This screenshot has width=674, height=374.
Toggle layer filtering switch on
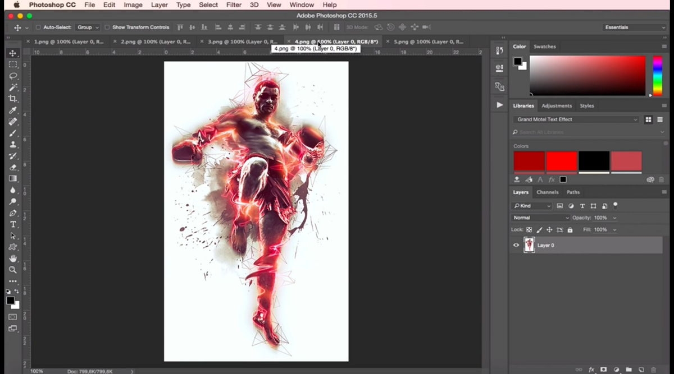pos(616,205)
